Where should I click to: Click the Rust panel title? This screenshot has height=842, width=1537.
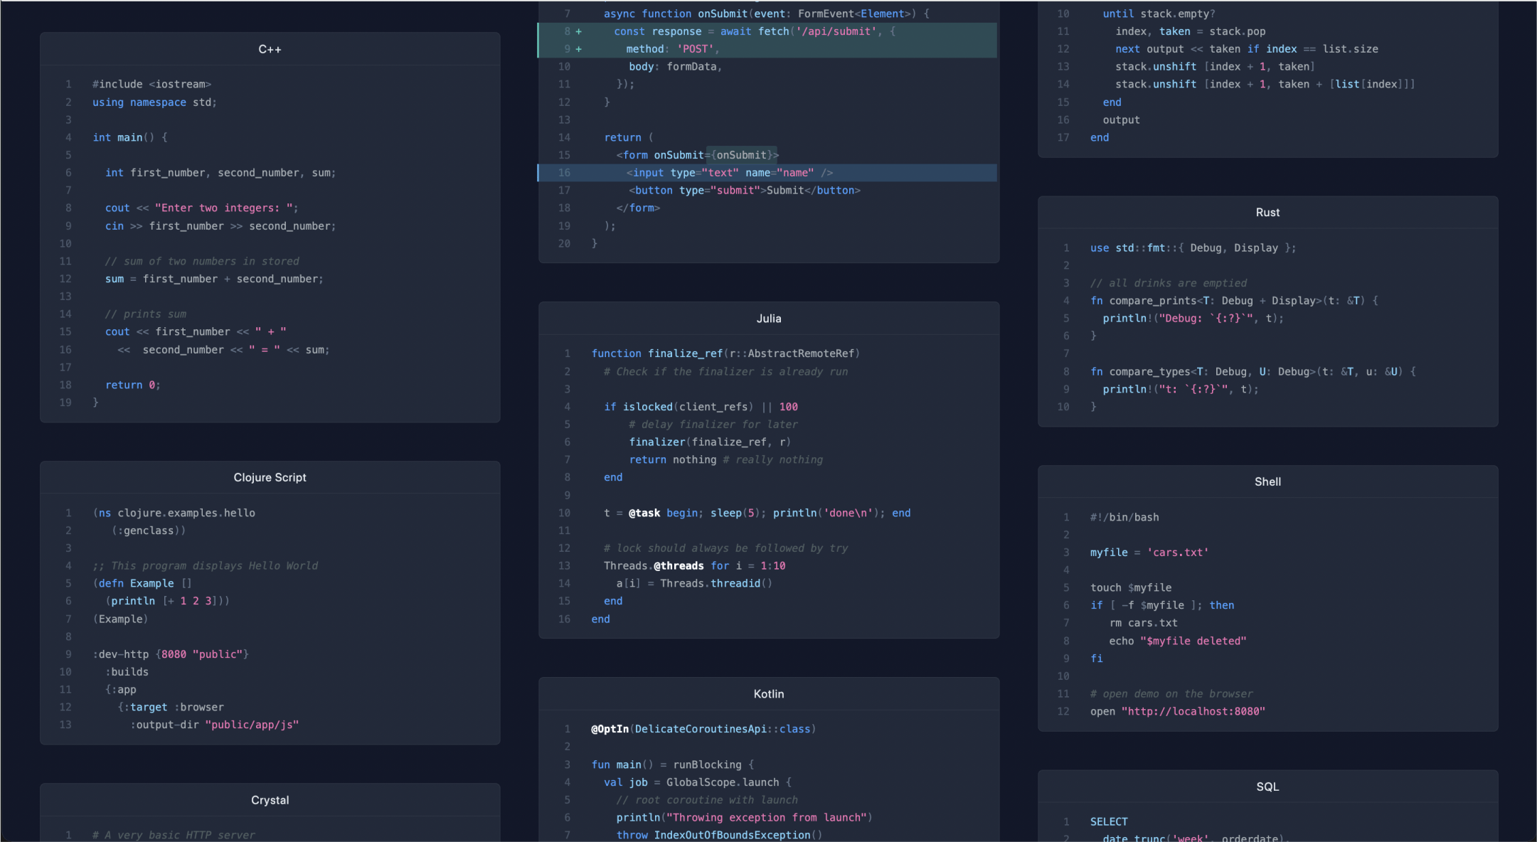pos(1267,213)
